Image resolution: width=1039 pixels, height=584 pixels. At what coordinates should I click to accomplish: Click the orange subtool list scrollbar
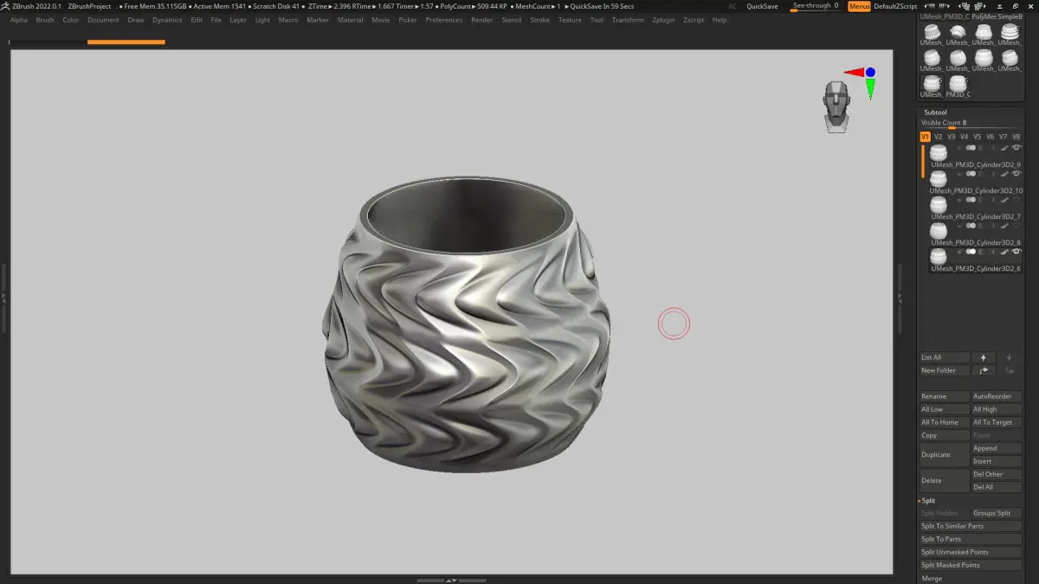[922, 162]
